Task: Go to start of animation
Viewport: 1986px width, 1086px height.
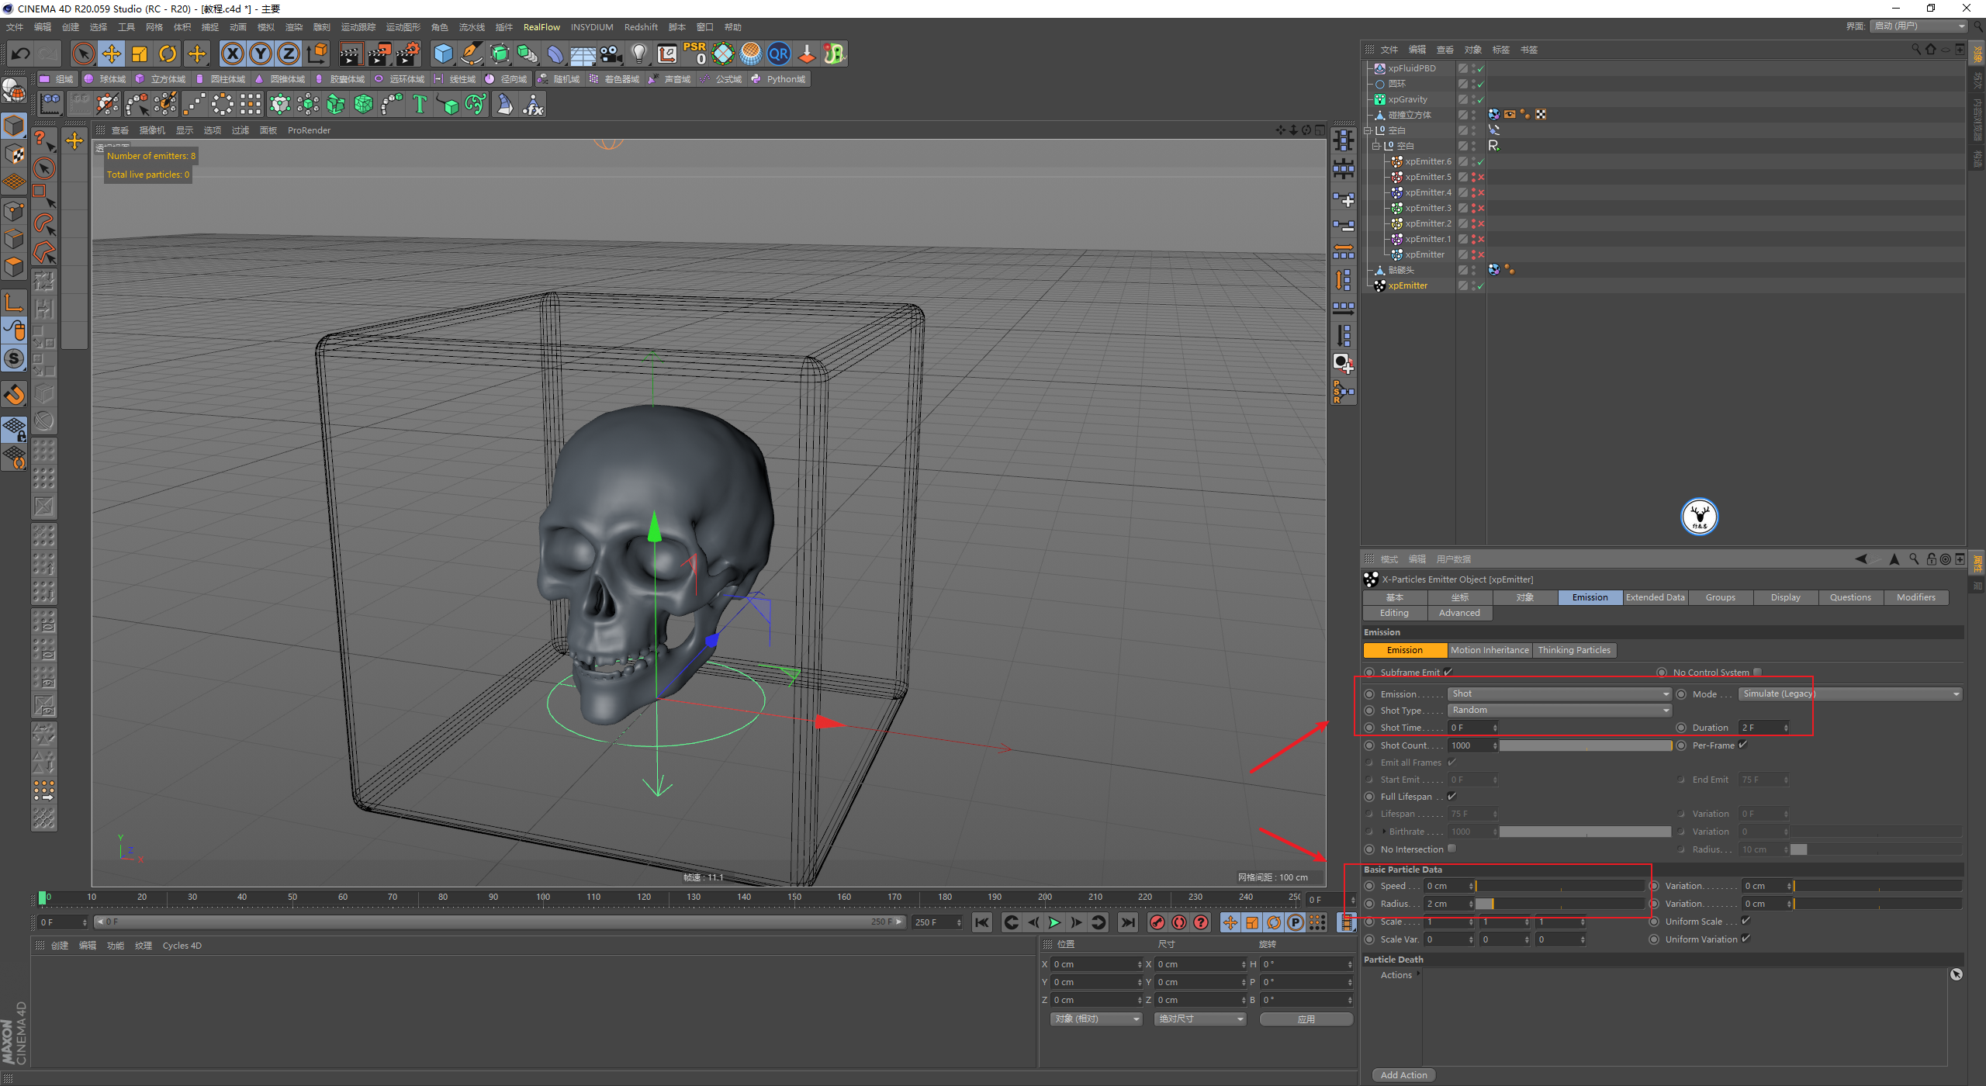Action: (x=982, y=922)
